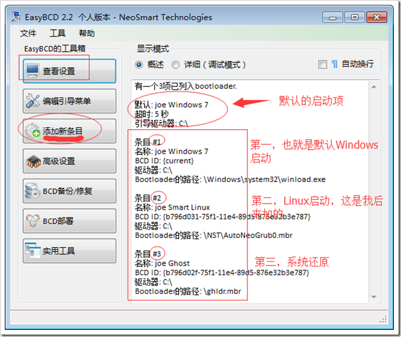Screen dimensions: 401x337
Task: Minimize the EasyBCD window
Action: [x=332, y=17]
